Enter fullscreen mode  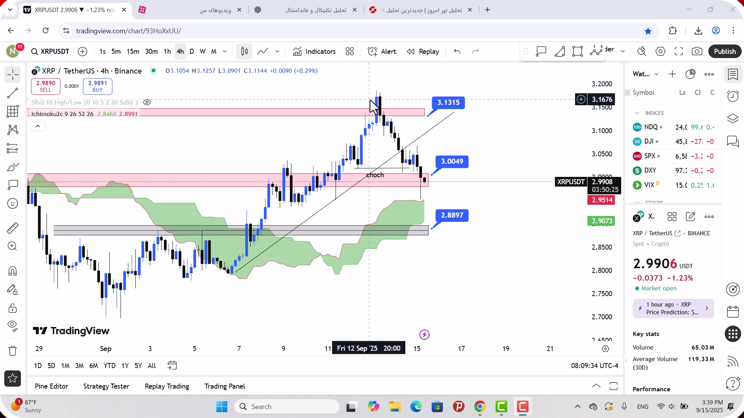click(679, 51)
